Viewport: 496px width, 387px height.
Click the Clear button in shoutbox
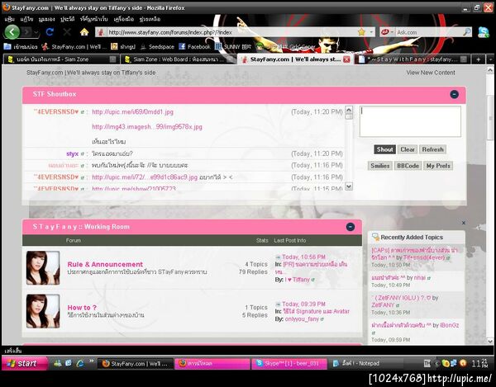tap(408, 149)
